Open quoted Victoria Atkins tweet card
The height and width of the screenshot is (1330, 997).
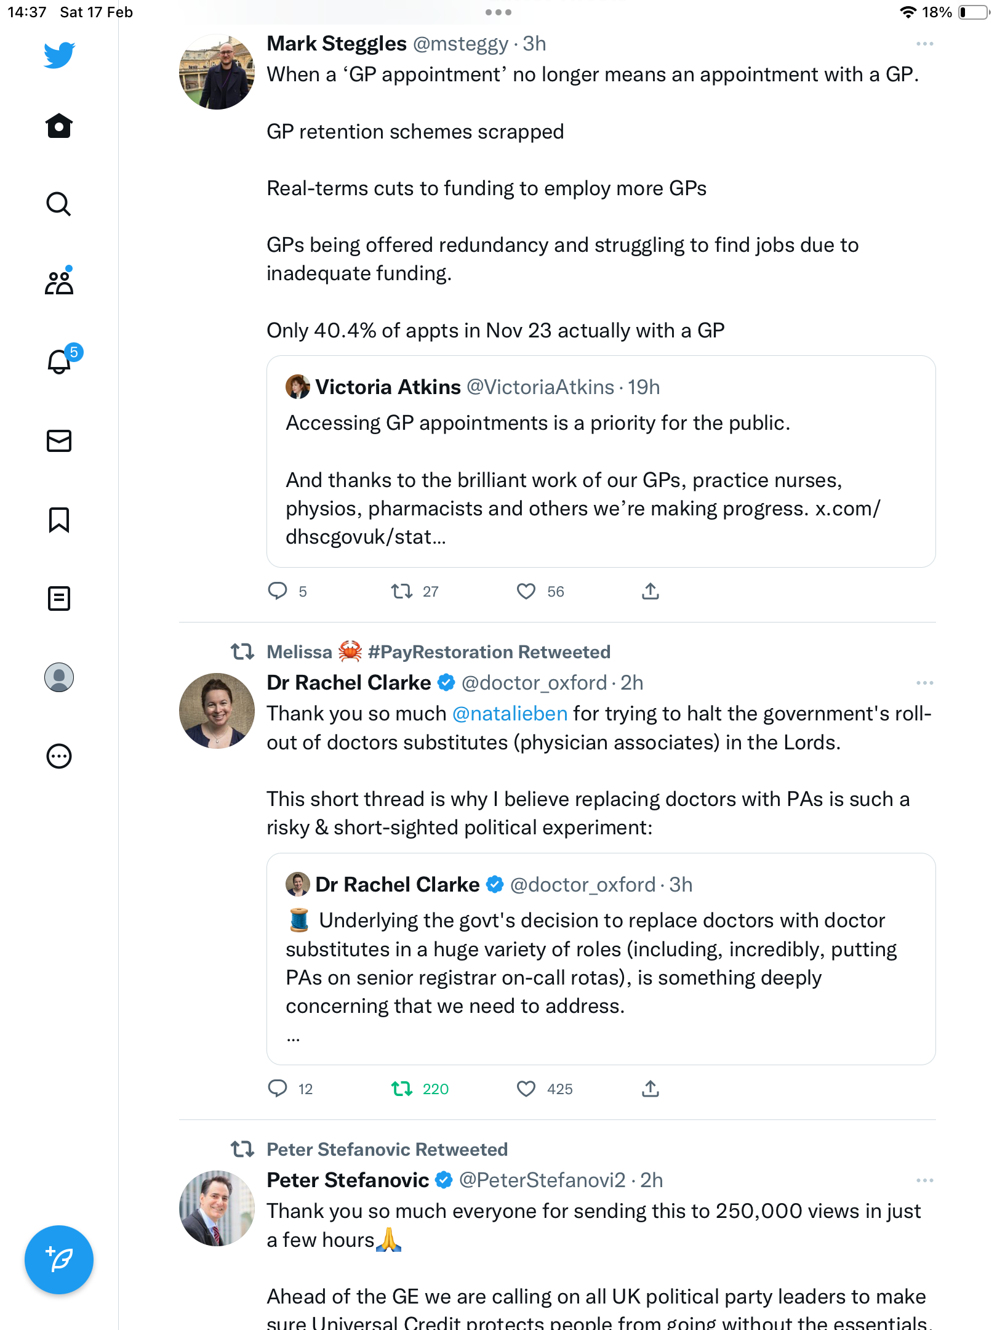(x=601, y=462)
